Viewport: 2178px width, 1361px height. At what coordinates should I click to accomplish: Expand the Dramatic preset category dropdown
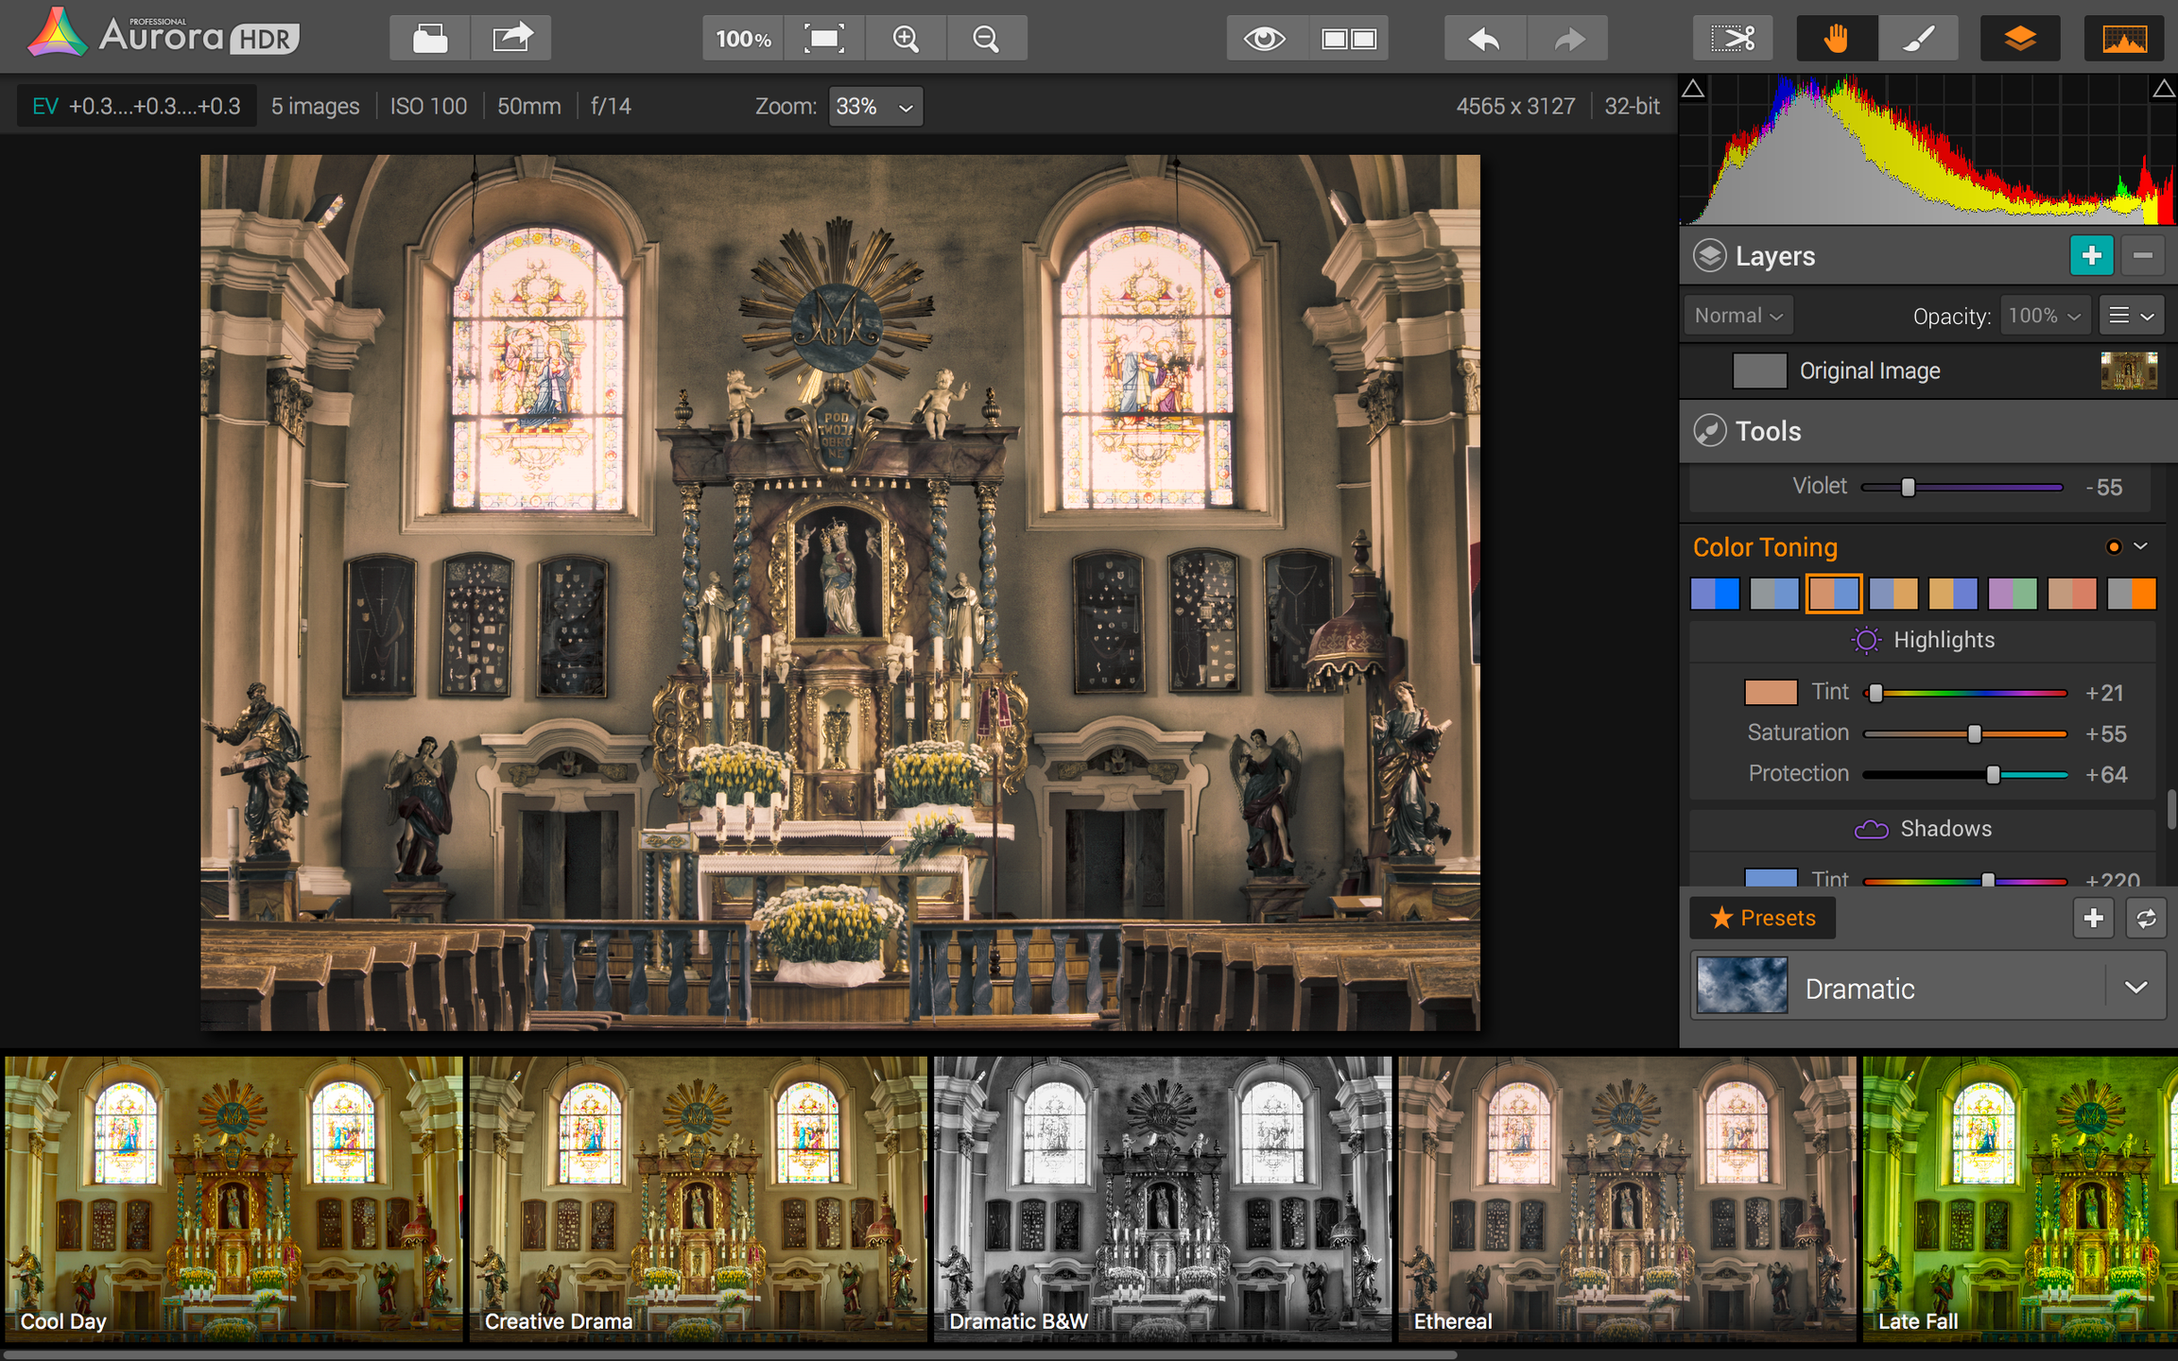(2135, 988)
